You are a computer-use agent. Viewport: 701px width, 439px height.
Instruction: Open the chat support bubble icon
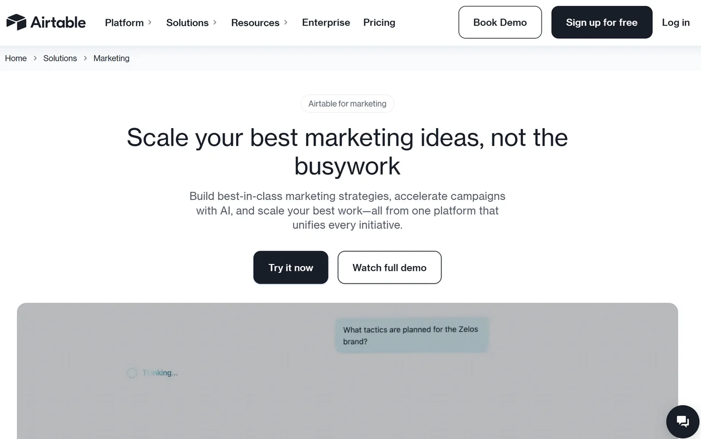(x=682, y=421)
